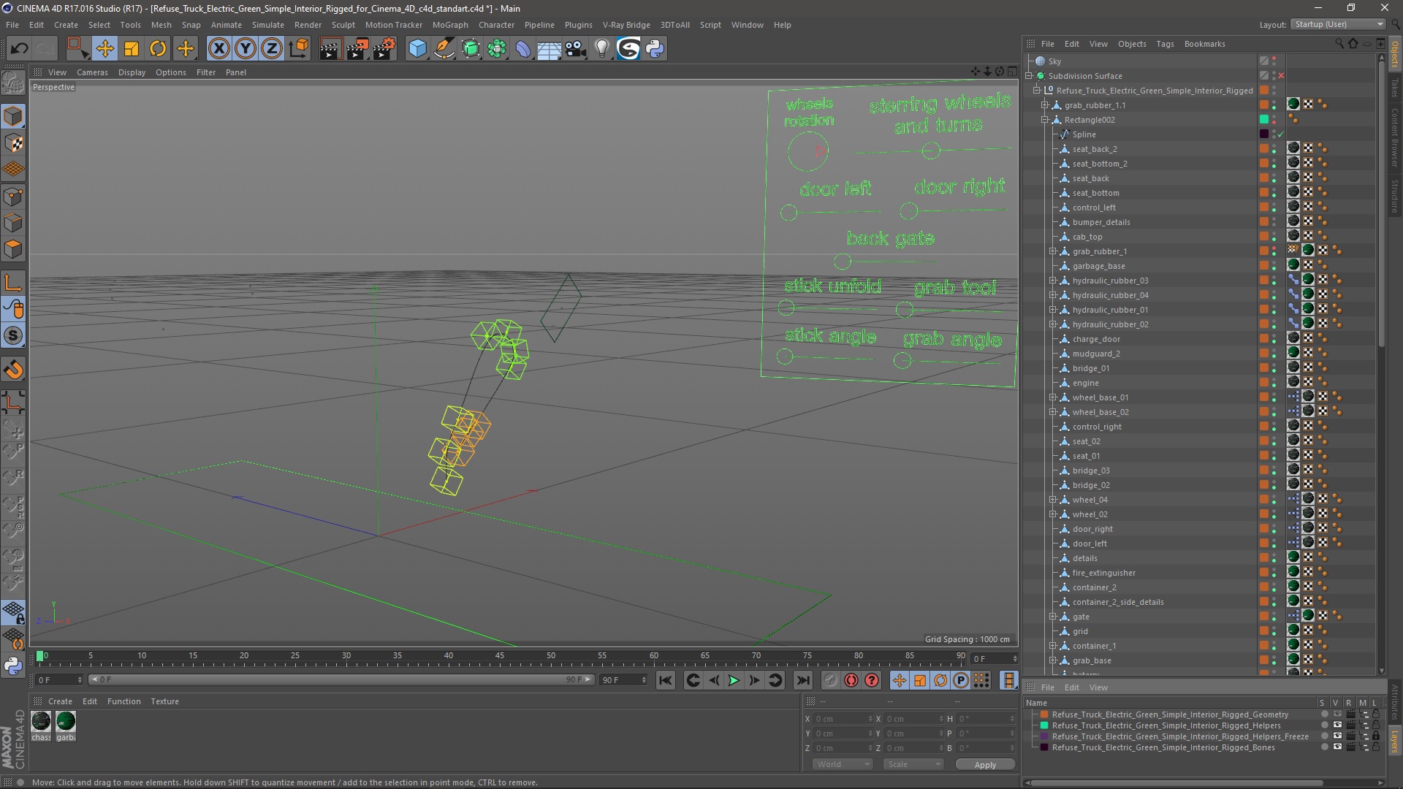Add a Floor environment object icon

(549, 49)
